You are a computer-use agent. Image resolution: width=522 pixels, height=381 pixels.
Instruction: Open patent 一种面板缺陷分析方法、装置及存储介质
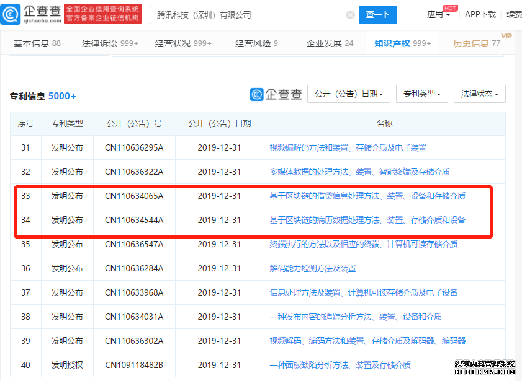(340, 365)
